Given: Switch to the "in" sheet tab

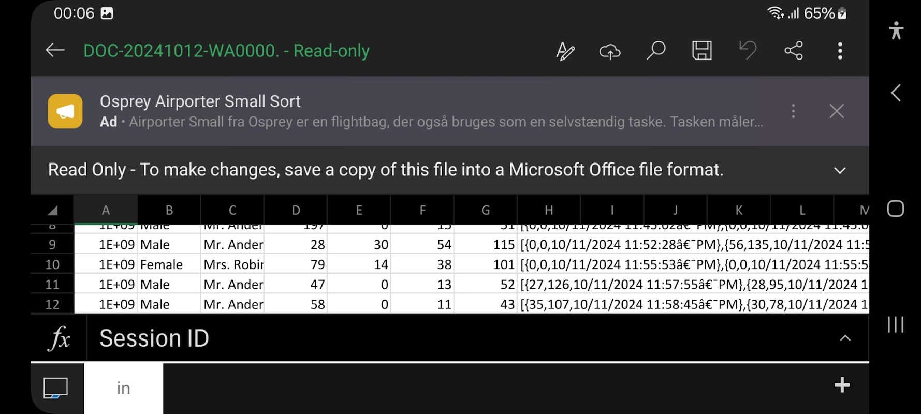Looking at the screenshot, I should click(x=123, y=388).
